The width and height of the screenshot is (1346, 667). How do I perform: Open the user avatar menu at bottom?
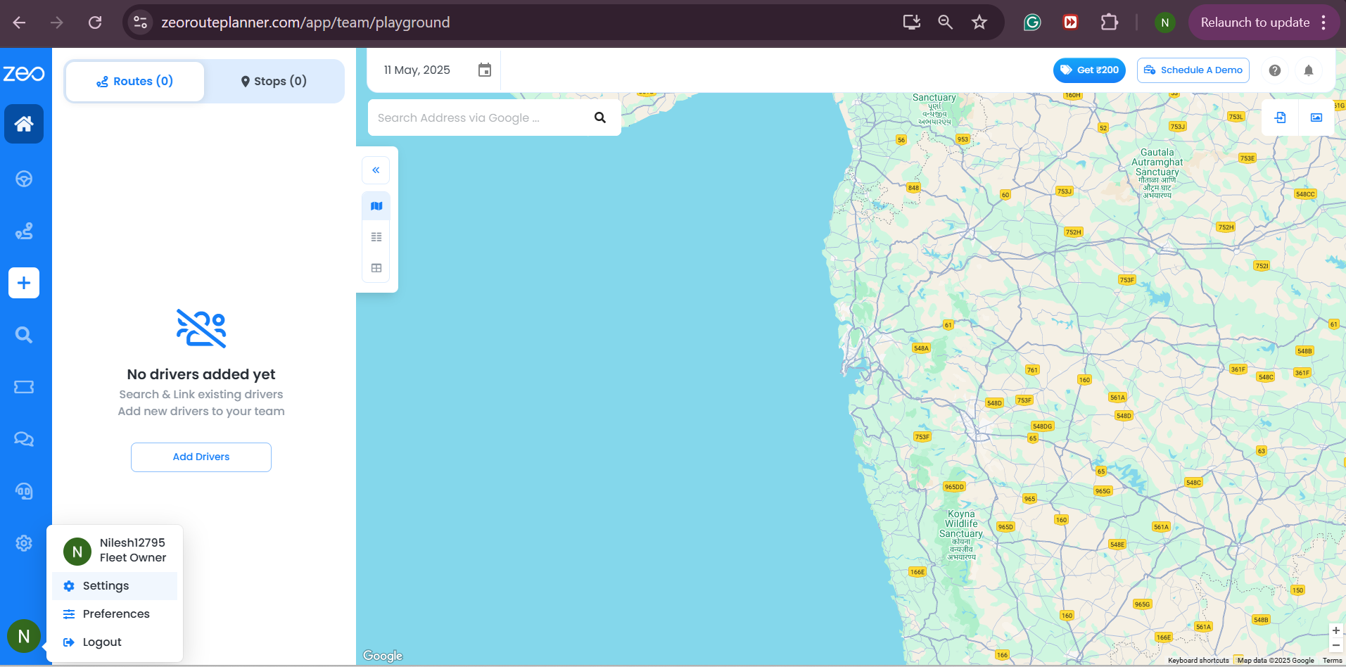24,636
